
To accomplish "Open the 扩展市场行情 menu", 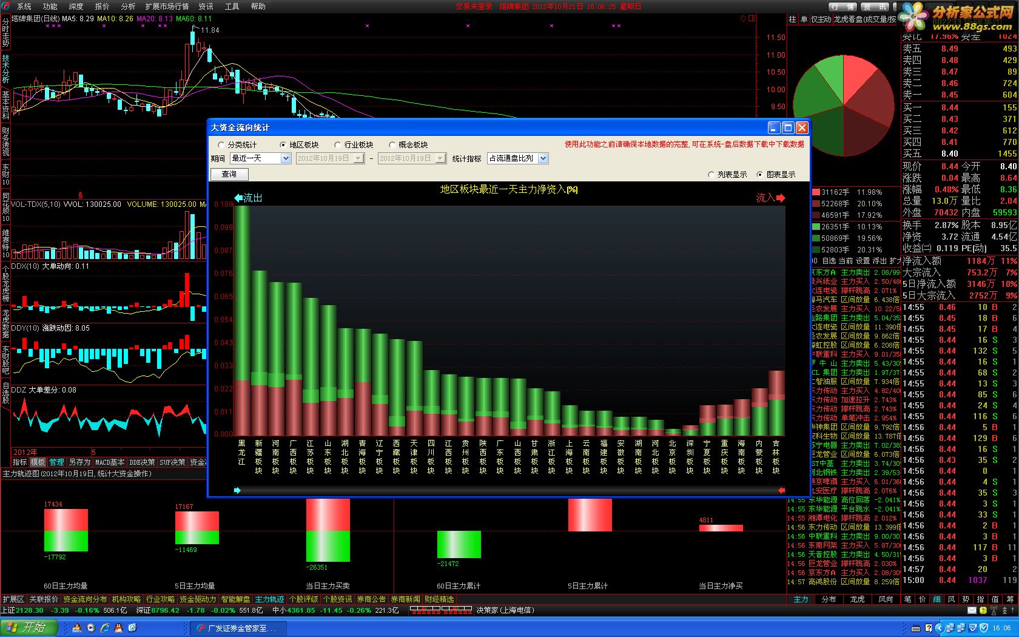I will pos(167,7).
